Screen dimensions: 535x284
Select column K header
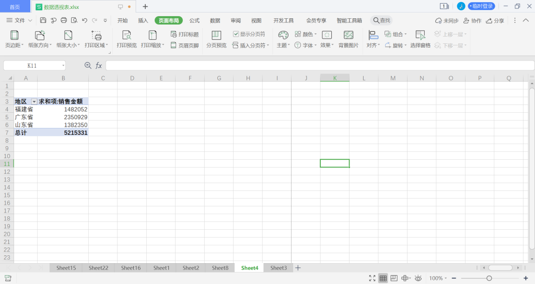pos(335,78)
